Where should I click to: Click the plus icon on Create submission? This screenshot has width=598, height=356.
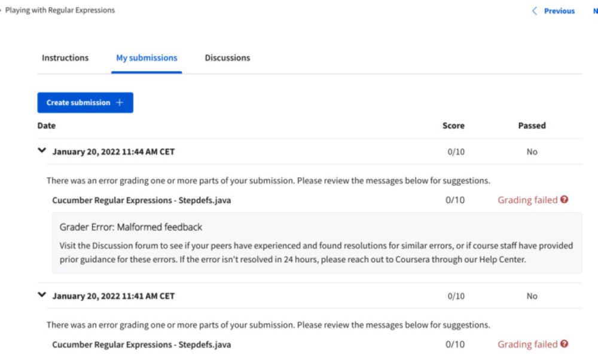[x=120, y=102]
